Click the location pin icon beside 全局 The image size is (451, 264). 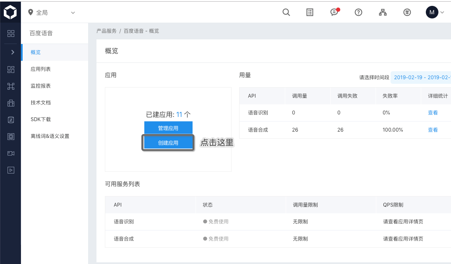click(x=31, y=12)
